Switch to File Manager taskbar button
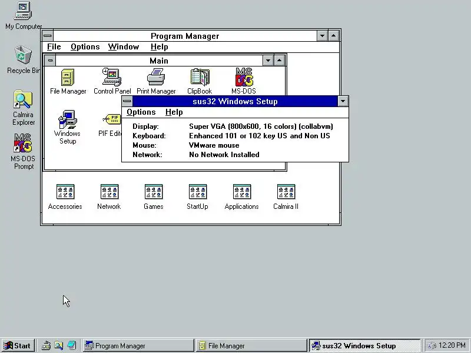Image resolution: width=471 pixels, height=353 pixels. 251,345
